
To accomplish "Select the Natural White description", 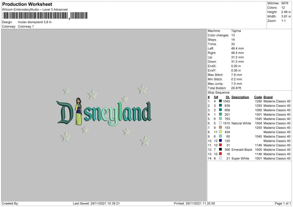I will coord(241,124).
